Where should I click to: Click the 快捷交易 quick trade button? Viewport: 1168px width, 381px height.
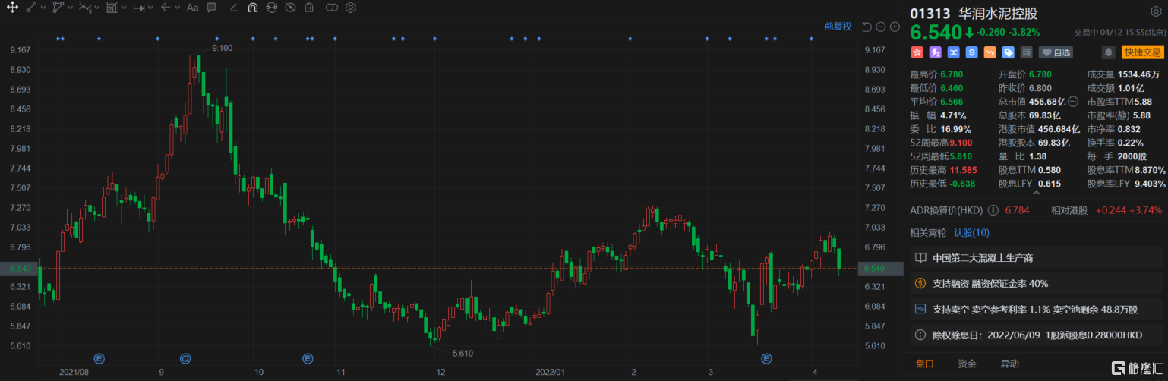coord(1143,52)
